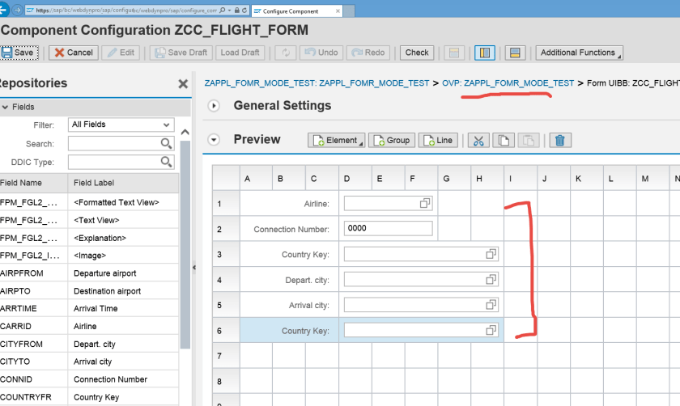680x406 pixels.
Task: Open value help for Arrival city field
Action: pyautogui.click(x=491, y=305)
